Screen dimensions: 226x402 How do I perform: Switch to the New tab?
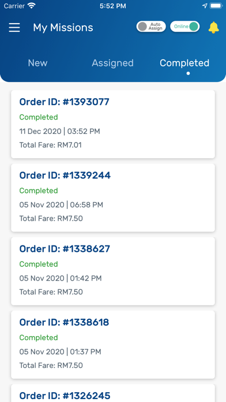pyautogui.click(x=37, y=63)
